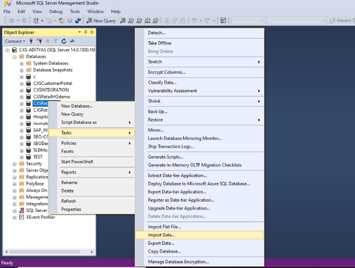
Task: Pin the Object Explorer panel
Action: pos(86,32)
